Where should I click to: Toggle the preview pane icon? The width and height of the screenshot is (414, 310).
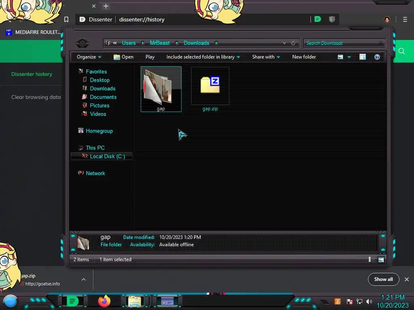pyautogui.click(x=363, y=57)
